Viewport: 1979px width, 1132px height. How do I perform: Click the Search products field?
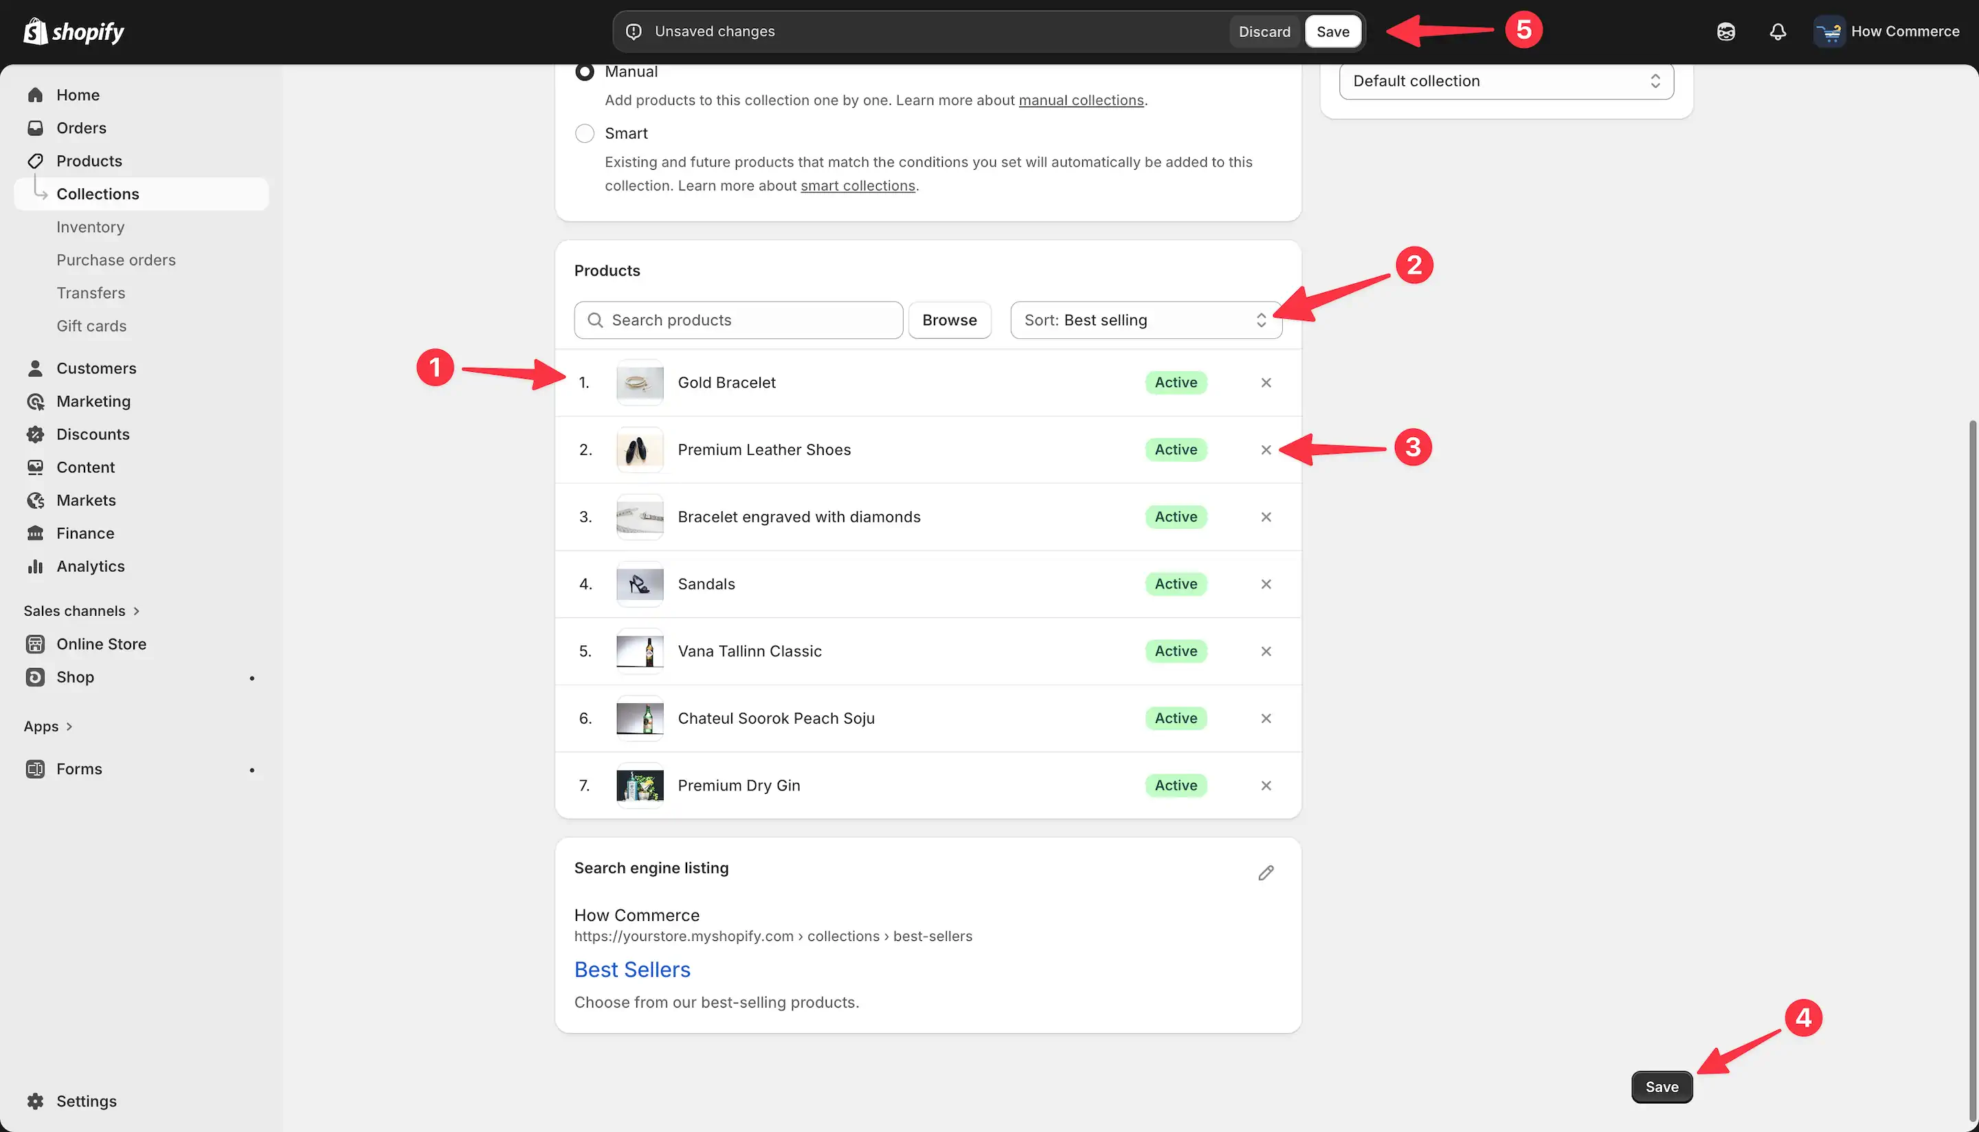click(x=737, y=320)
